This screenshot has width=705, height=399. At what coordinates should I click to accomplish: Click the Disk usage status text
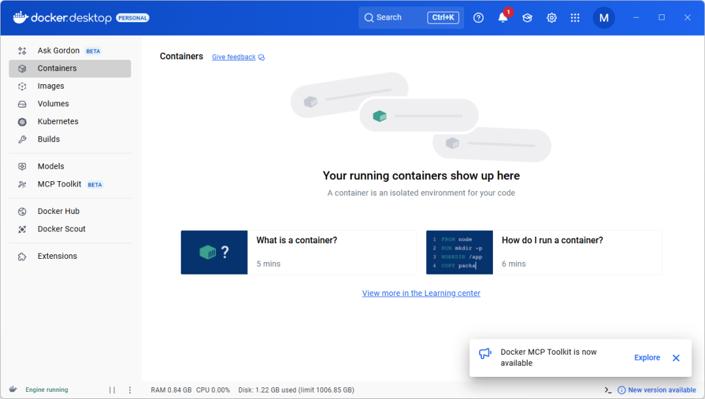pos(296,390)
